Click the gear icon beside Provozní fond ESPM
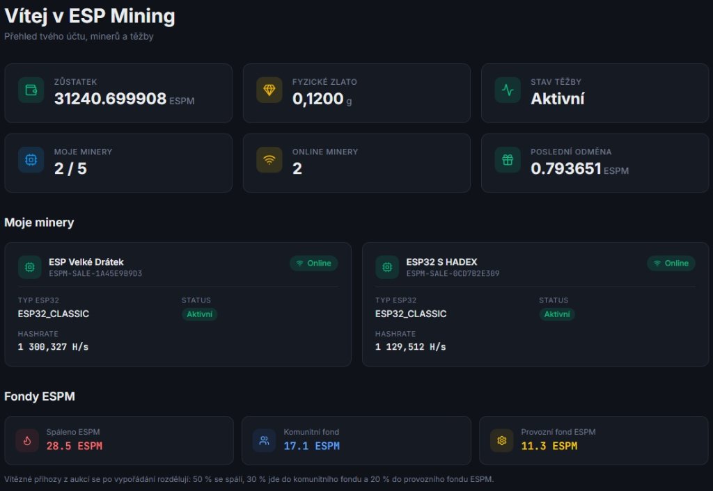 (502, 441)
